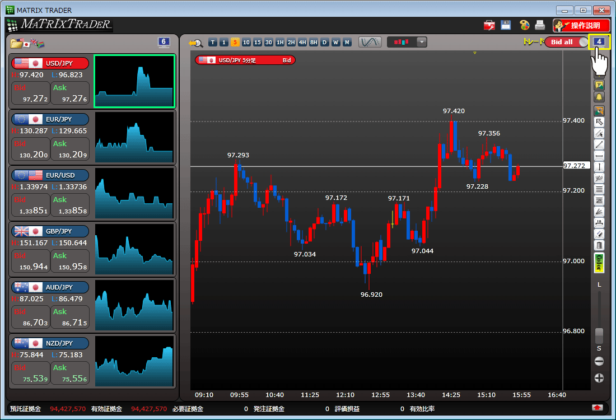The height and width of the screenshot is (420, 616).
Task: Click the 4 chart layout button
Action: [599, 41]
